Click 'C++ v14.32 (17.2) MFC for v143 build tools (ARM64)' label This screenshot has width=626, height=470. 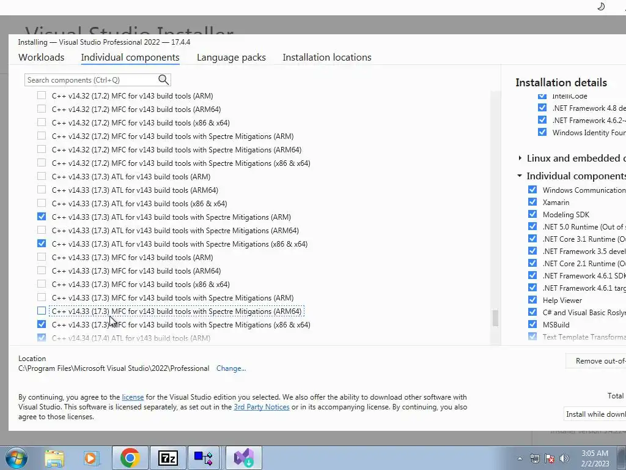[136, 109]
